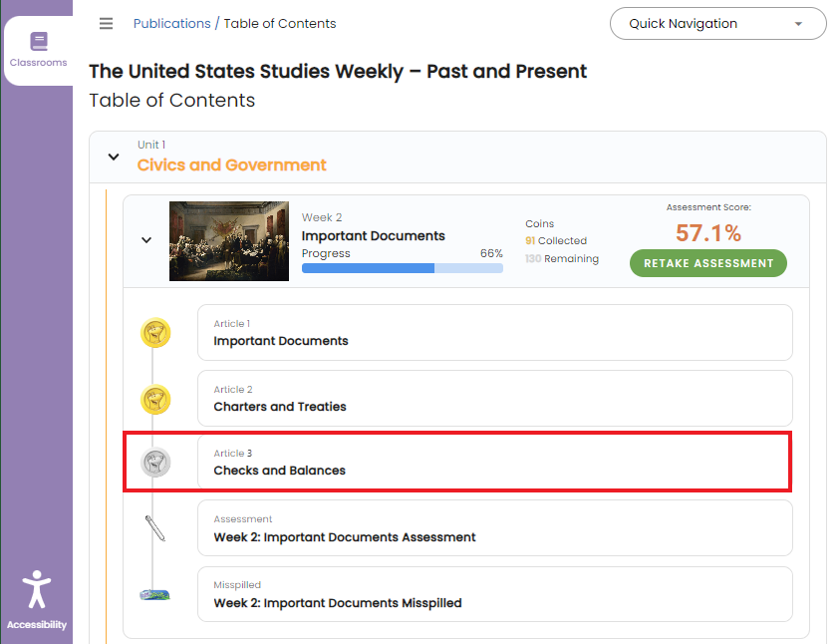Open Week 2 Important Documents Assessment
This screenshot has width=840, height=644.
(494, 528)
